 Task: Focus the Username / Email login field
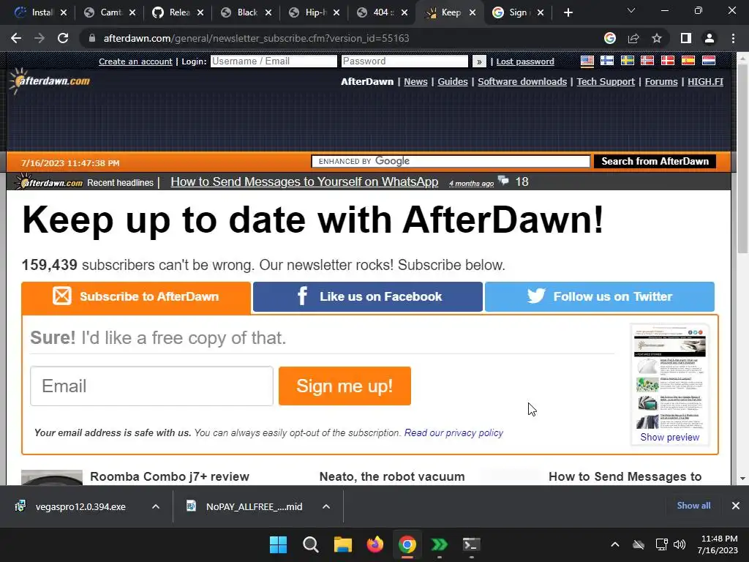tap(274, 61)
